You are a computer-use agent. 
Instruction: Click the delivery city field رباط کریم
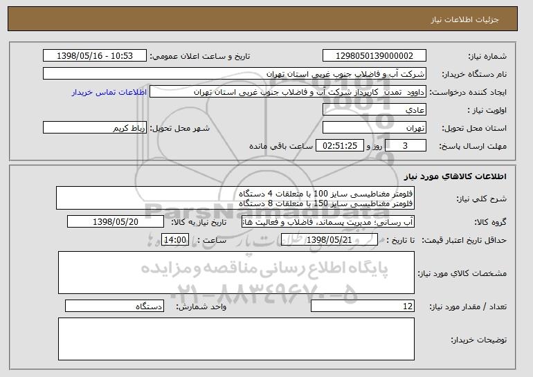95,128
